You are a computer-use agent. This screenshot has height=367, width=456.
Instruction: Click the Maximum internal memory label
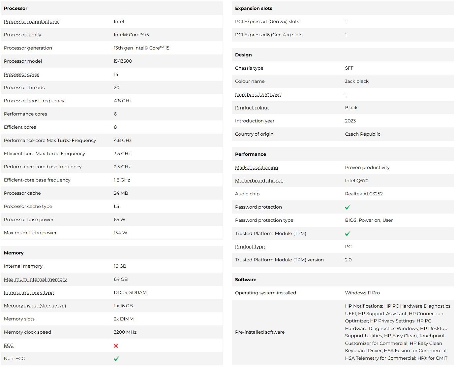(x=35, y=280)
